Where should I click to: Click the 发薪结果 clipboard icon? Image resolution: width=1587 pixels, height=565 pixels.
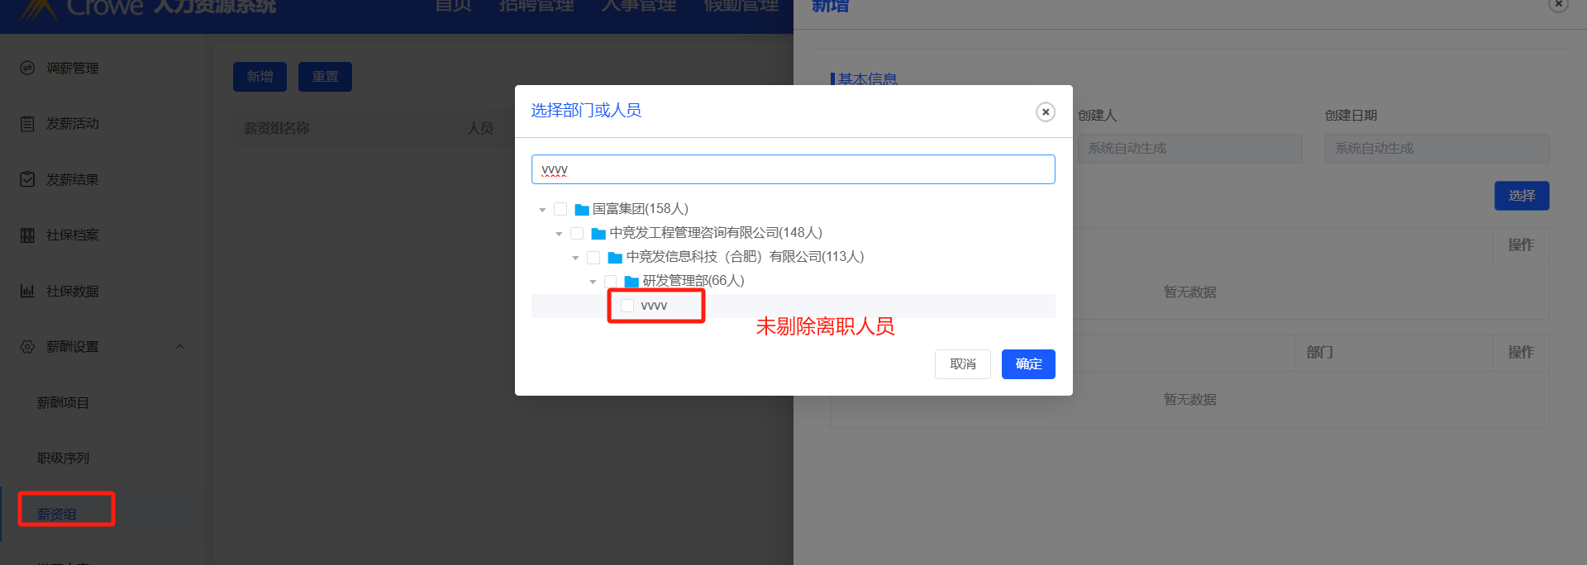pyautogui.click(x=27, y=179)
